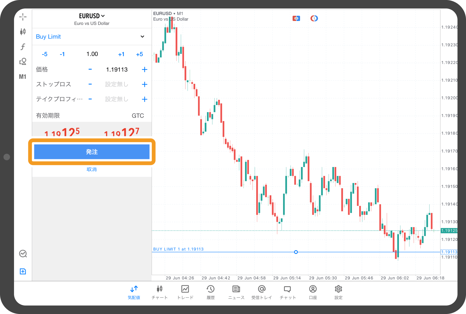
Task: Click the 取消 cancel link
Action: click(x=92, y=169)
